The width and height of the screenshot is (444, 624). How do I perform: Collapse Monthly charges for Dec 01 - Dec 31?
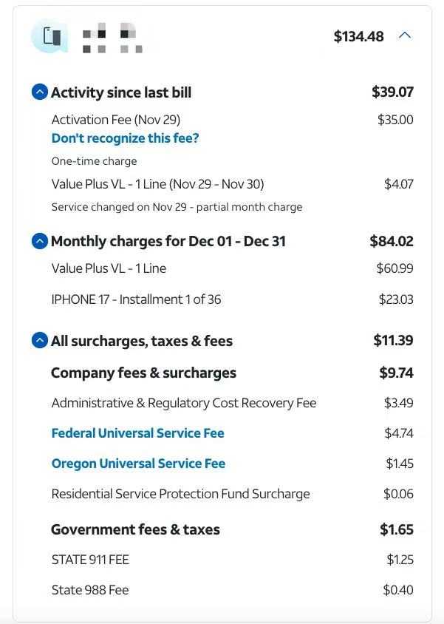[x=40, y=241]
